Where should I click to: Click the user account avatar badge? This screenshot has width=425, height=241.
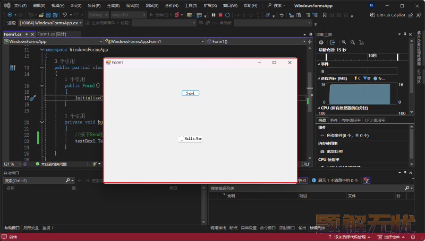point(371,5)
